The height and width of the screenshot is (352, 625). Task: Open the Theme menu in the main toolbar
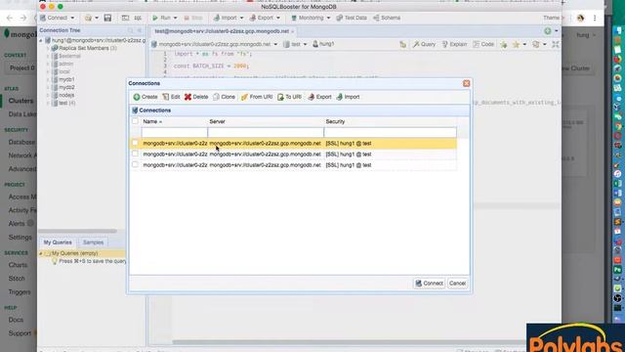click(x=552, y=18)
